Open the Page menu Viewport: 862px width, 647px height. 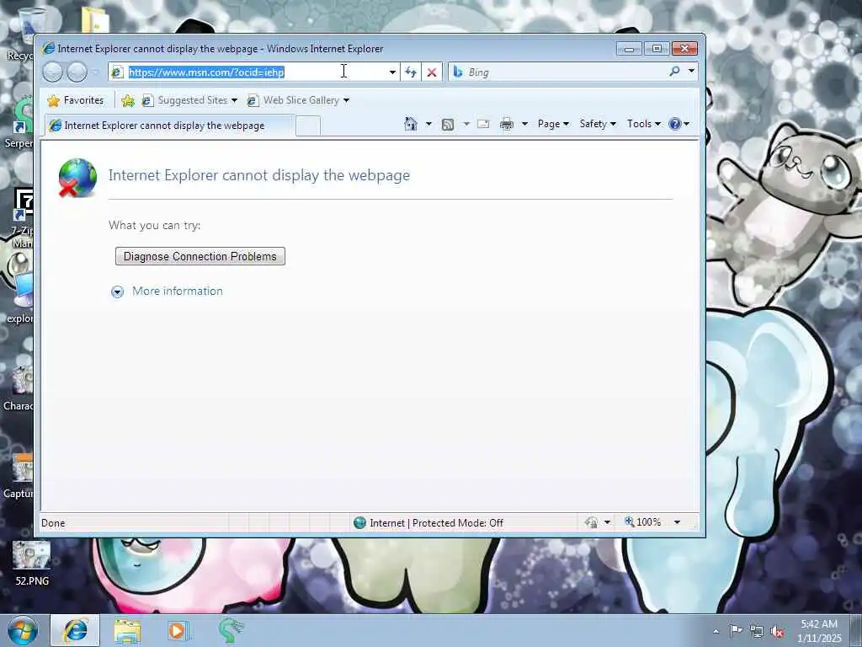pyautogui.click(x=553, y=124)
